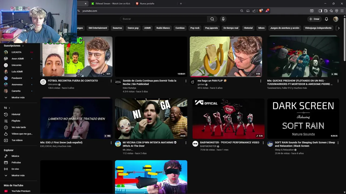Viewport: 346px width, 194px height.
Task: Open the Suscripciones section chevron
Action: pos(23,46)
